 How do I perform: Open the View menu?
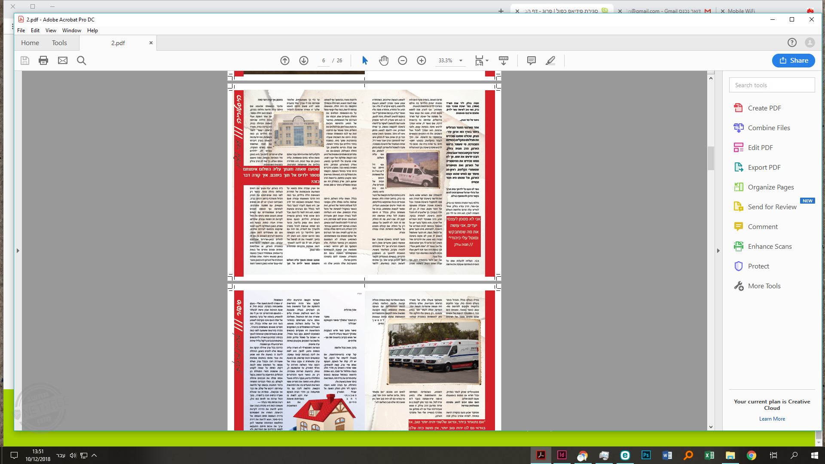51,31
